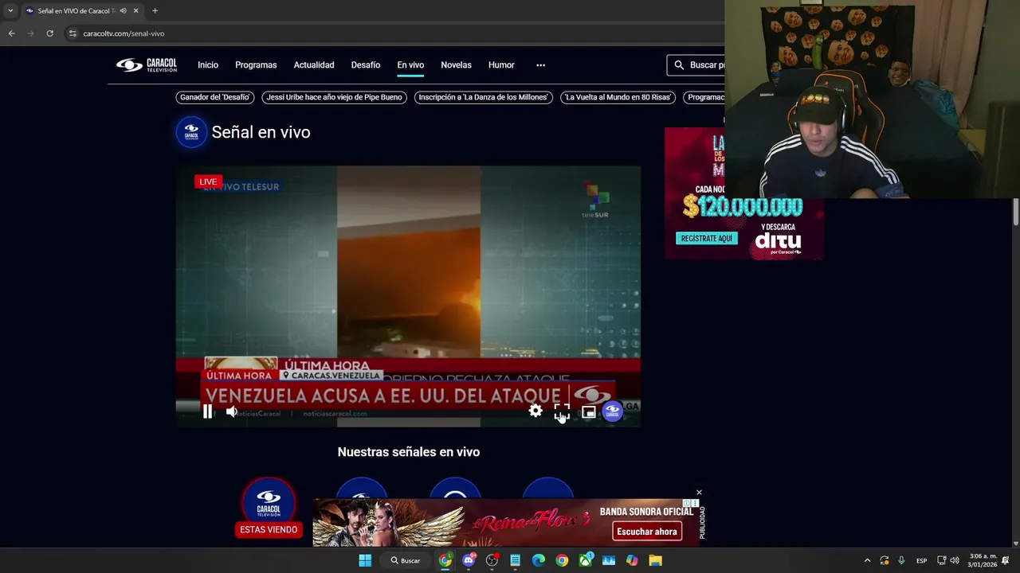Click the microphone tray icon
This screenshot has width=1020, height=573.
click(901, 560)
